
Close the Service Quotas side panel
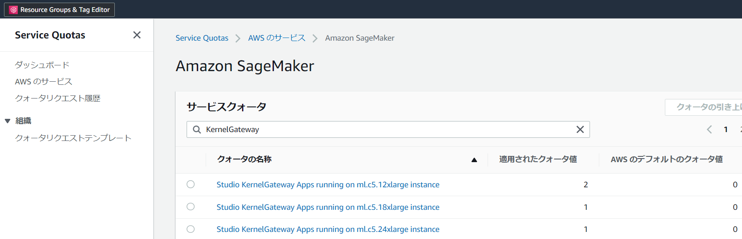click(137, 35)
